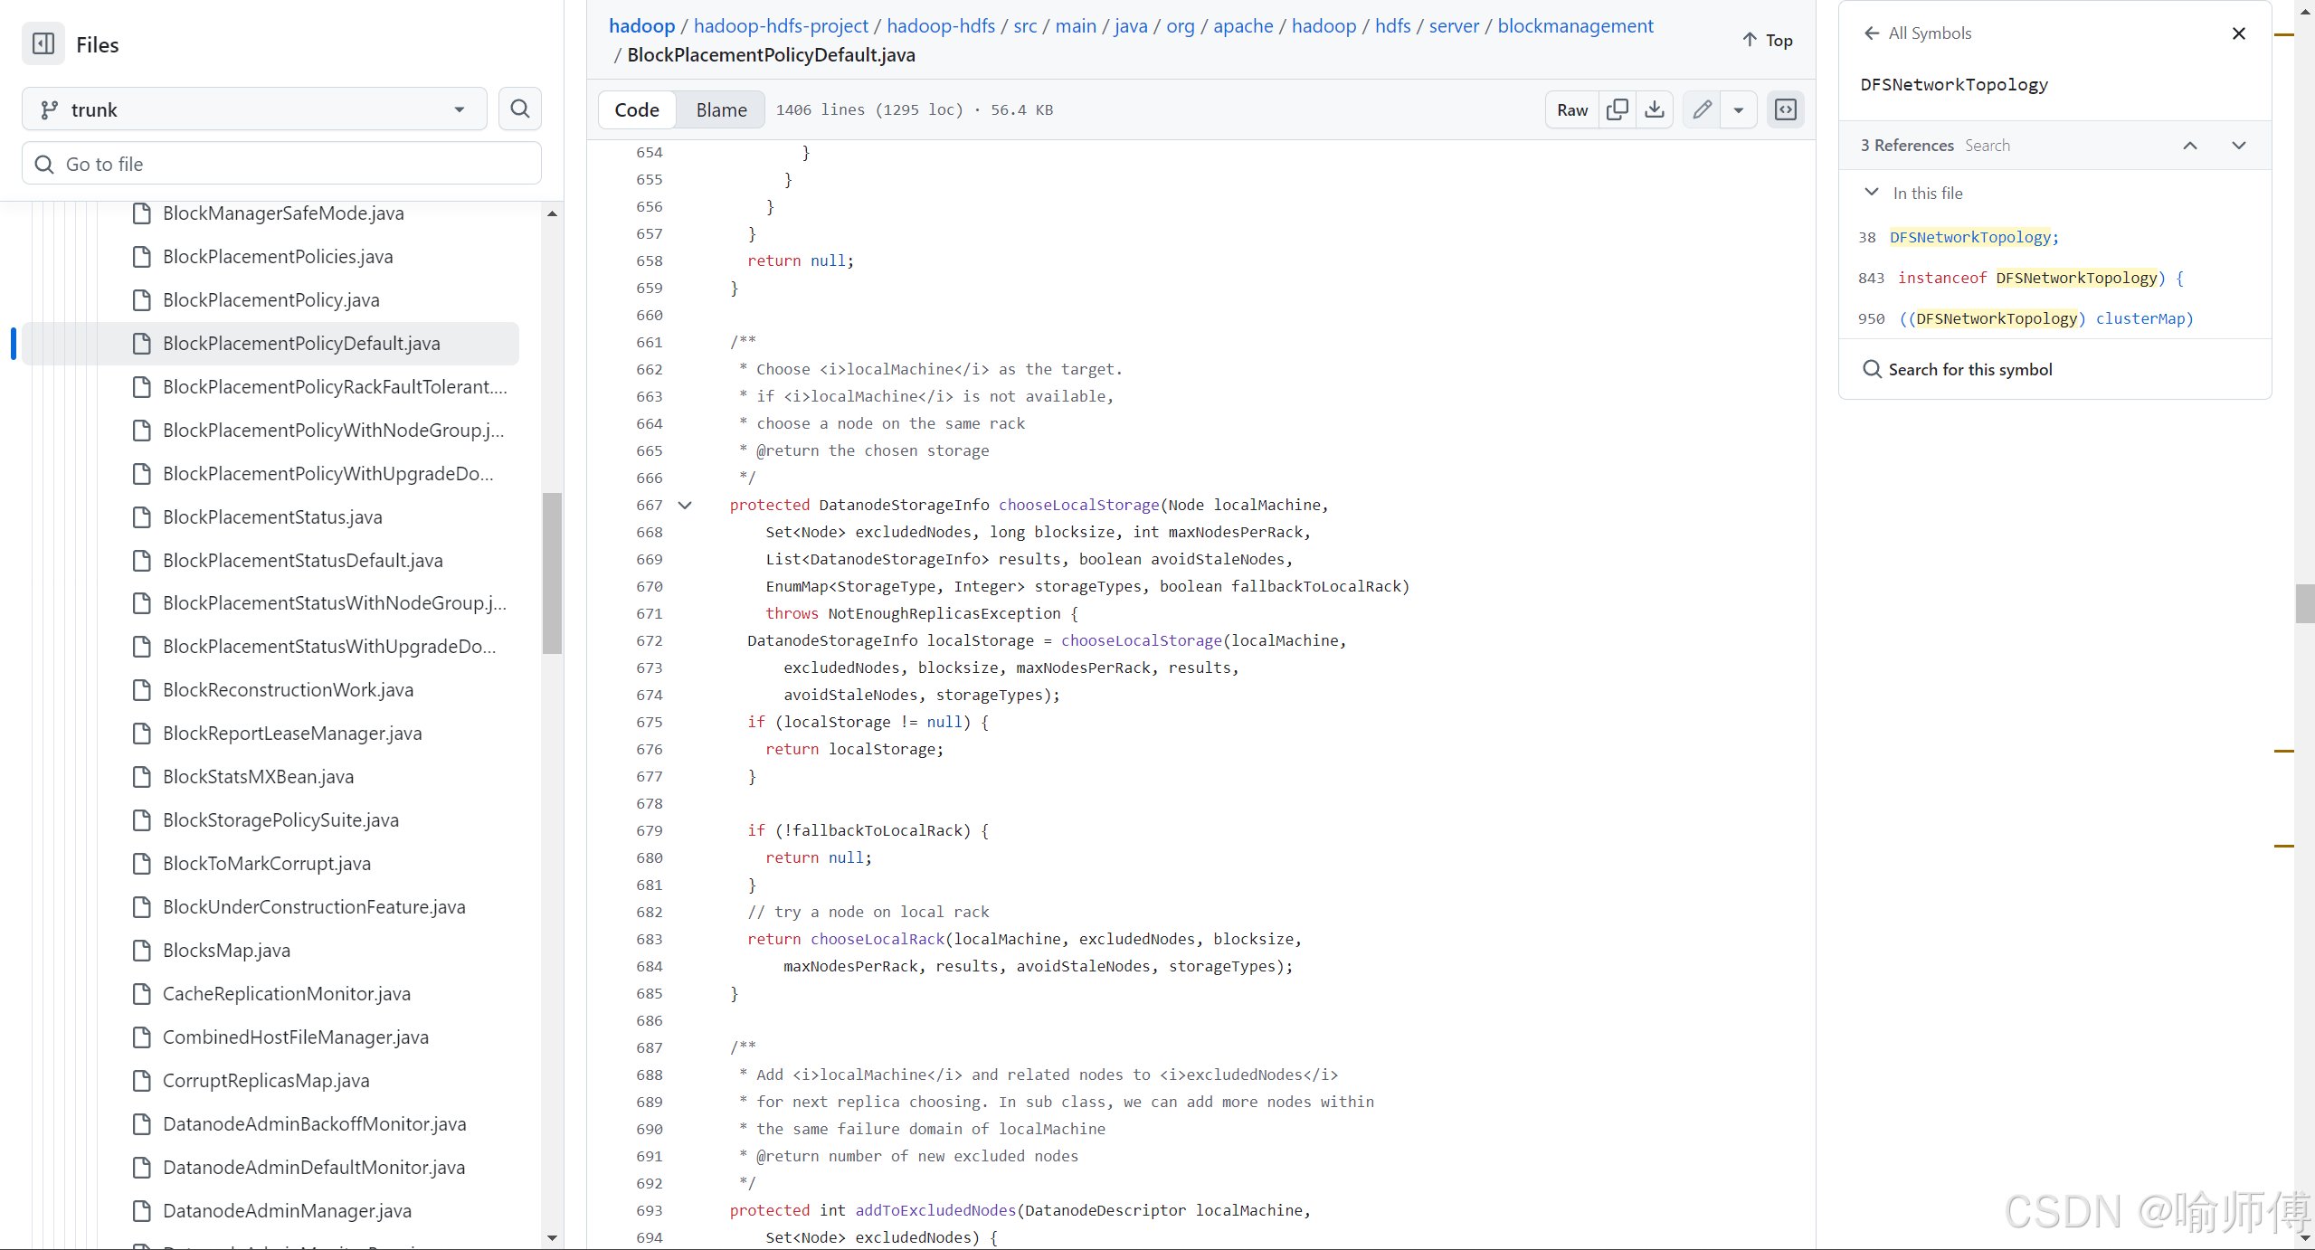Collapse code at line 667
2315x1250 pixels.
point(685,506)
